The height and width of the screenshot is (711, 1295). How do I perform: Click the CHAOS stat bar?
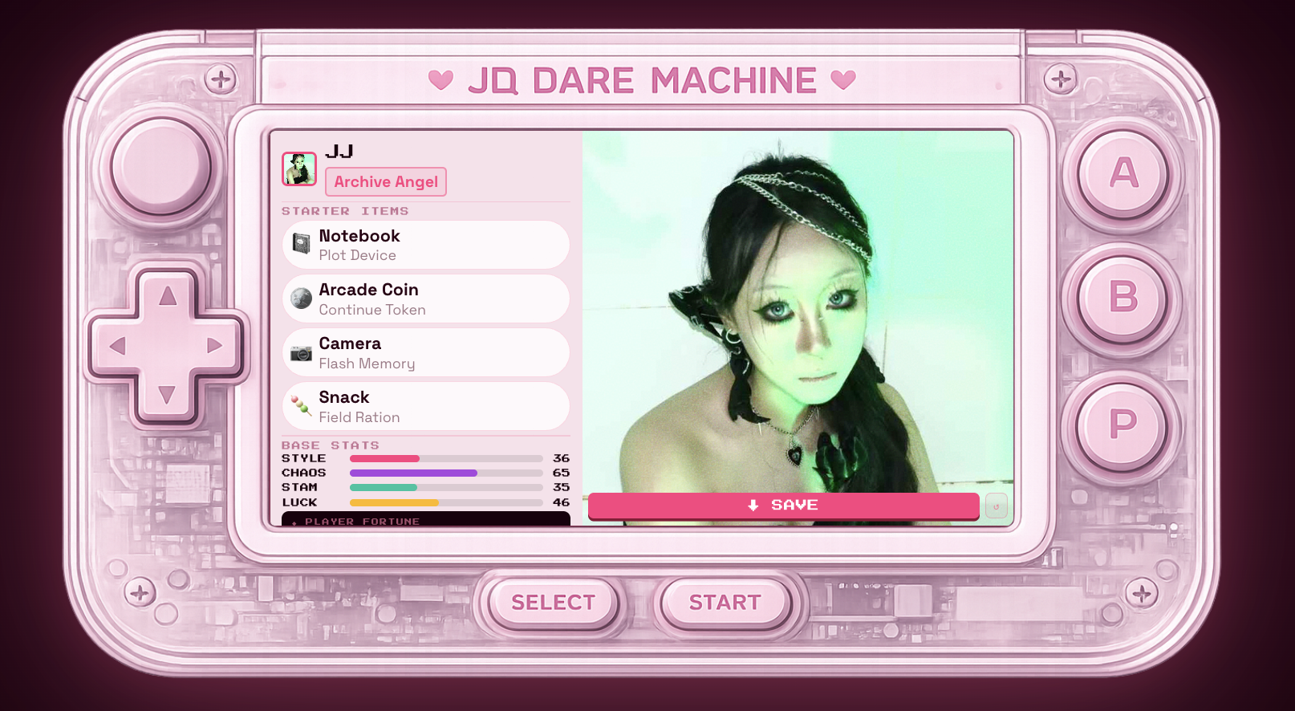pyautogui.click(x=446, y=473)
